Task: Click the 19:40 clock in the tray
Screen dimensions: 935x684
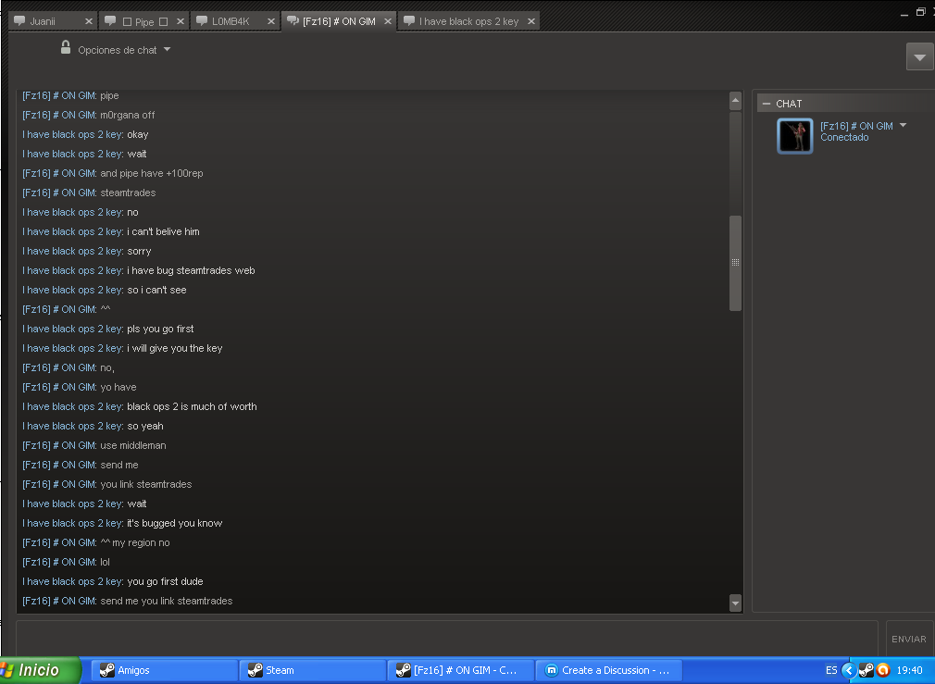Action: click(x=909, y=670)
